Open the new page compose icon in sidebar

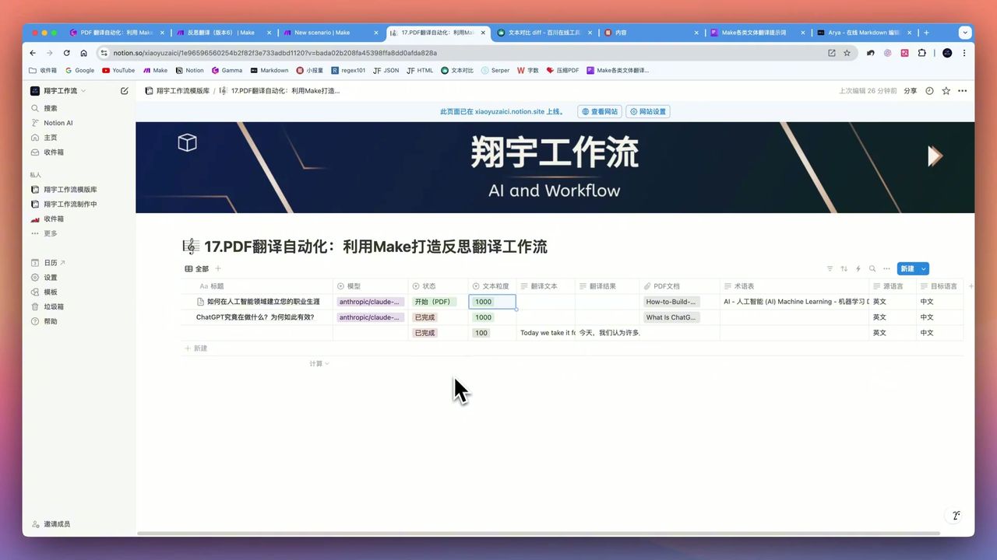125,90
